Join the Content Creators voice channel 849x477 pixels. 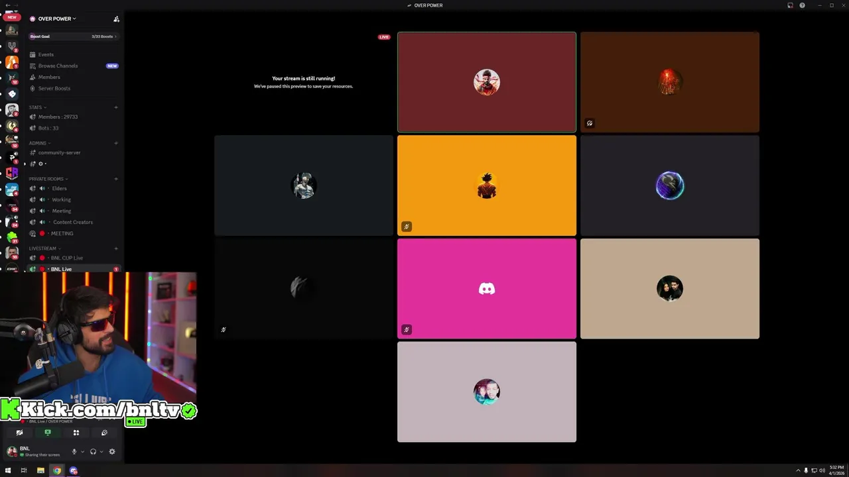(73, 222)
